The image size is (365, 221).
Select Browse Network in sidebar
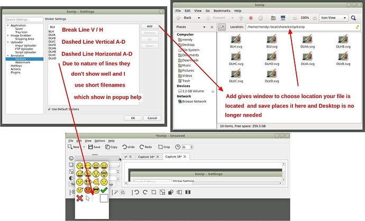coord(192,101)
